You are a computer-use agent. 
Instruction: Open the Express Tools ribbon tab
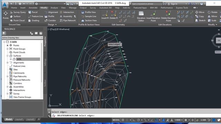[182, 8]
